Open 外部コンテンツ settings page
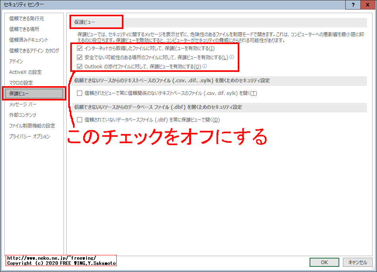377x272 pixels. coord(23,115)
